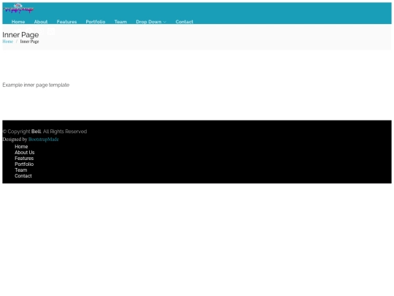The width and height of the screenshot is (394, 296).
Task: Click the 'Example inner page template' text
Action: [36, 85]
